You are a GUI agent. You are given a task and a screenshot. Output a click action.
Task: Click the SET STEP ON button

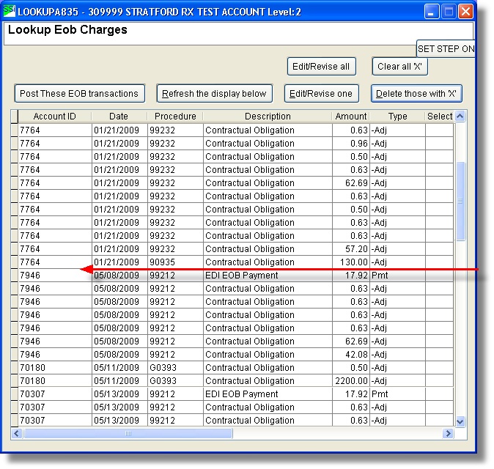point(446,48)
